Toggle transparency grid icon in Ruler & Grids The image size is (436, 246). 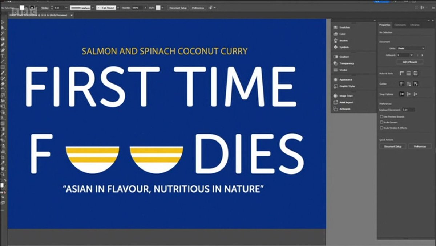[415, 73]
